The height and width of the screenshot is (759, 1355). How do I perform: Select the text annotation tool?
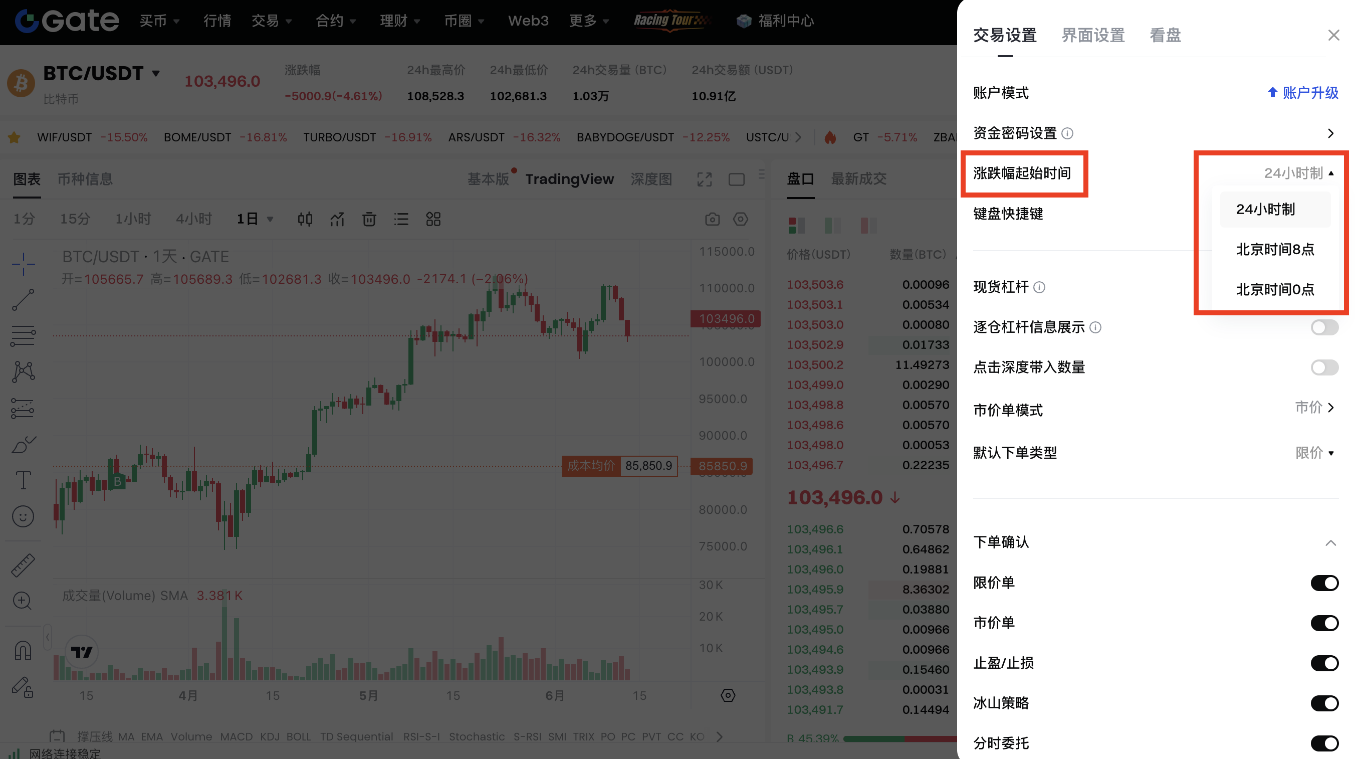point(23,480)
